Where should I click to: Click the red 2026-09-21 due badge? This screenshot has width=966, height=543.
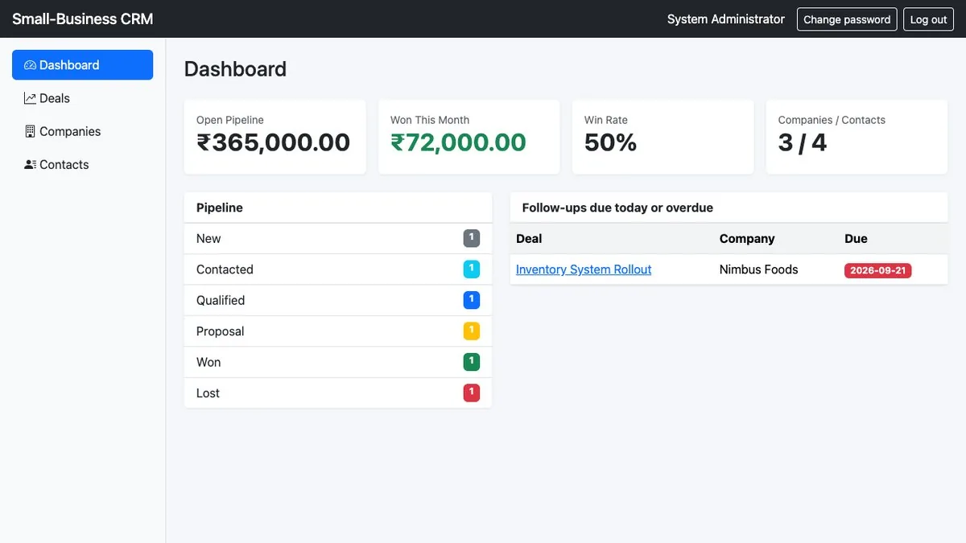[x=877, y=270]
